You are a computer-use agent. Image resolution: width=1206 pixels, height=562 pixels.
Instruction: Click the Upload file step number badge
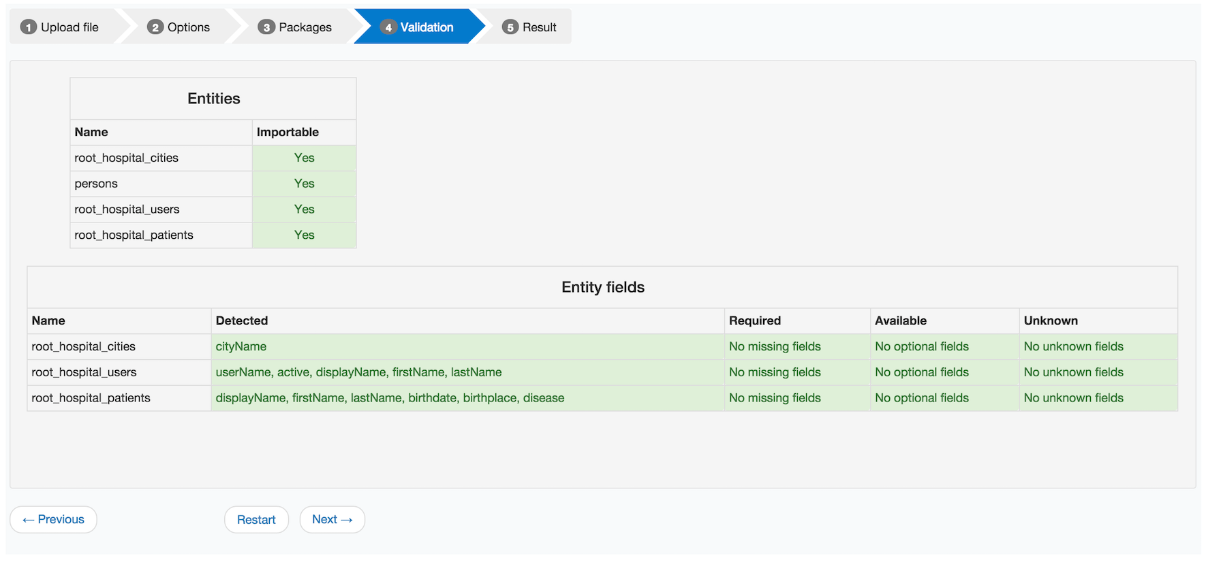28,27
